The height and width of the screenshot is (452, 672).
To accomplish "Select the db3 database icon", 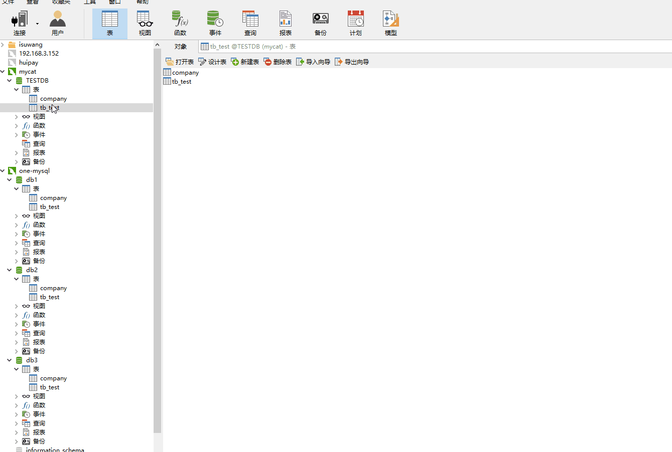I will click(19, 360).
